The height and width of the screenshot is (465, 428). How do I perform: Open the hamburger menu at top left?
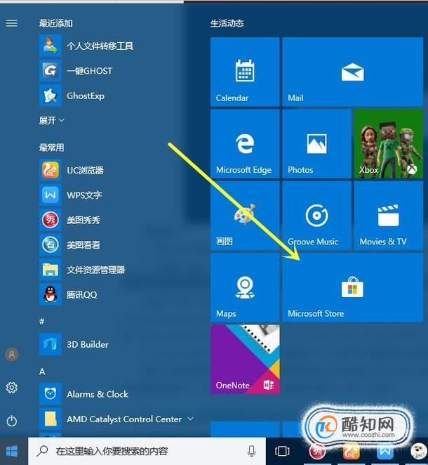pyautogui.click(x=12, y=23)
